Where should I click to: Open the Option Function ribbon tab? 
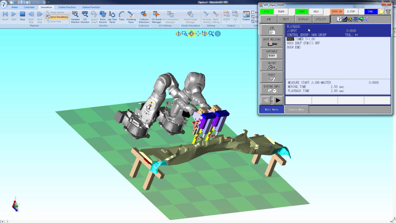[91, 7]
